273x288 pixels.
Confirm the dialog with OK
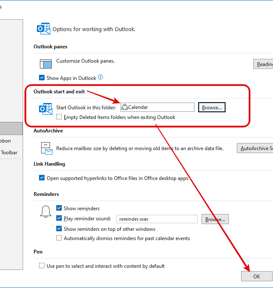click(257, 276)
